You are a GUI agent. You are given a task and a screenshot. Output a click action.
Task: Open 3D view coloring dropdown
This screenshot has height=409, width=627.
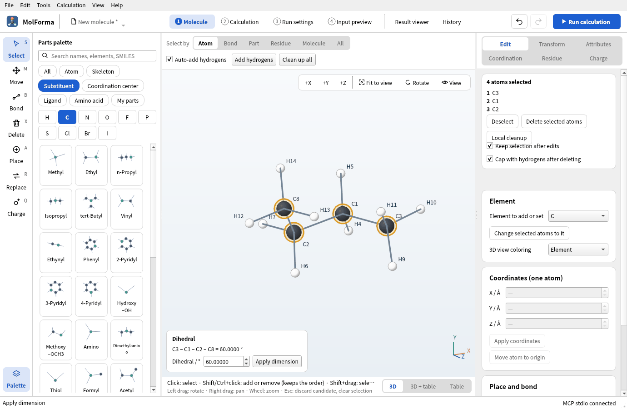(578, 249)
